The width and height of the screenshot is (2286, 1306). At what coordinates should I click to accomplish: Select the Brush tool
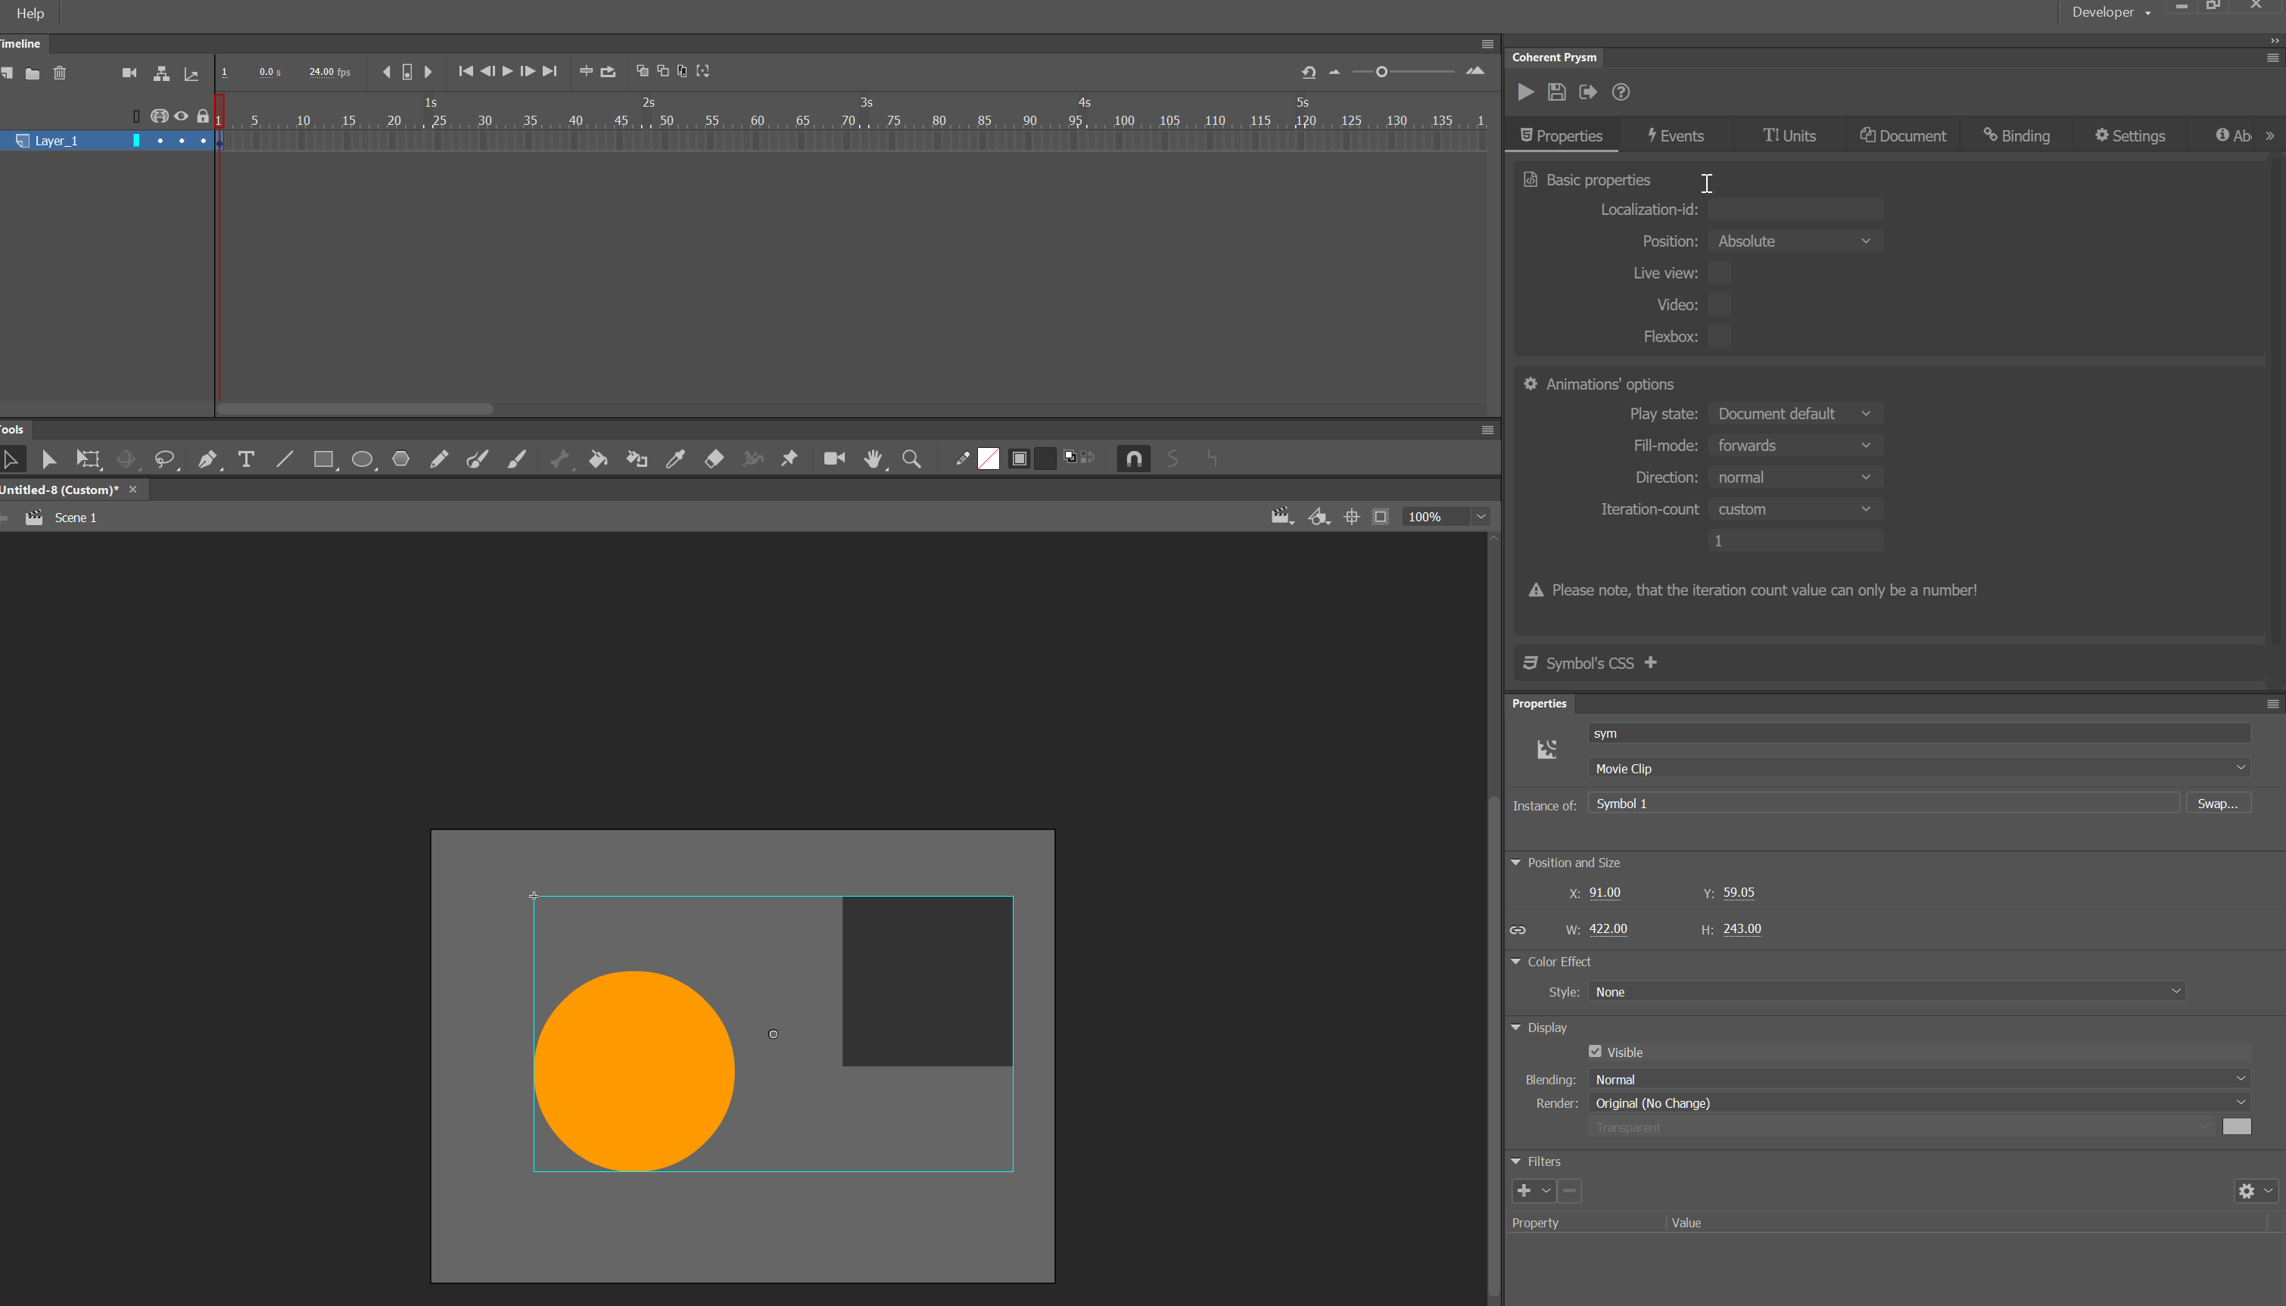pos(479,457)
